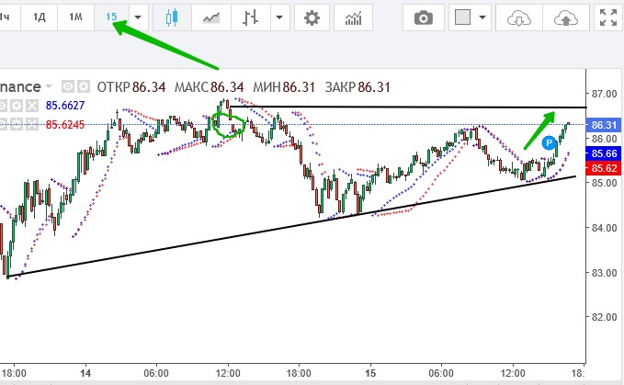Remove the 85.6245 indicator with its X icon
Viewport: 624px width, 385px height.
(x=32, y=124)
